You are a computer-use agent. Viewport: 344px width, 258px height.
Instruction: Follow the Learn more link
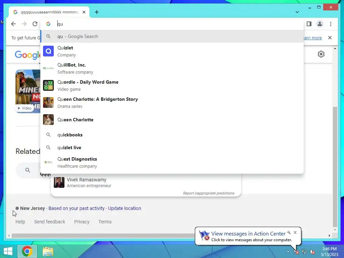point(313,38)
